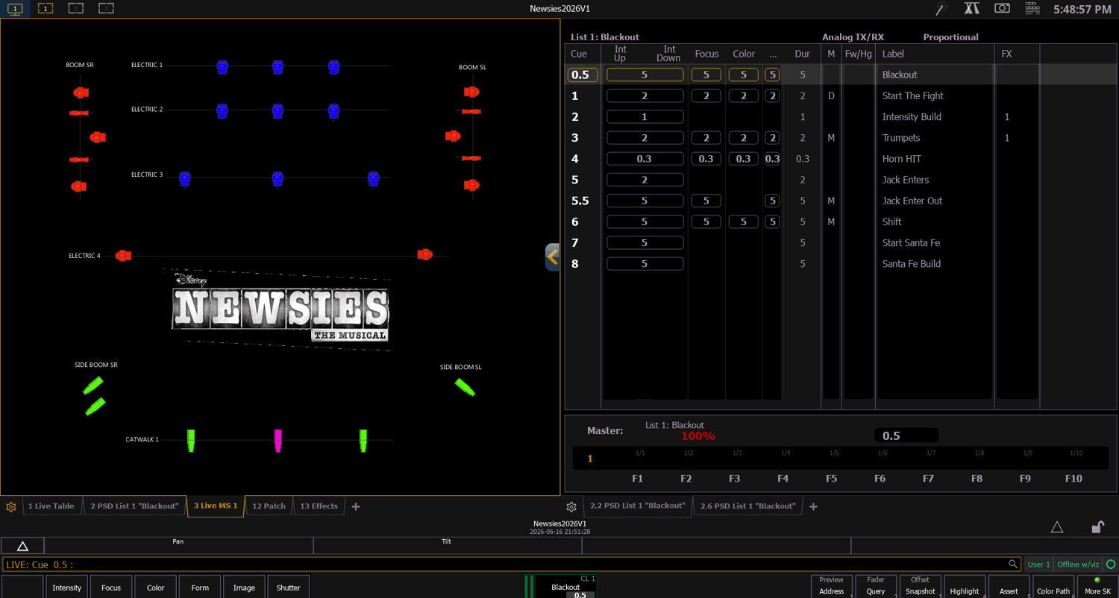The height and width of the screenshot is (598, 1119).
Task: Click the Focus parameter button
Action: click(x=111, y=587)
